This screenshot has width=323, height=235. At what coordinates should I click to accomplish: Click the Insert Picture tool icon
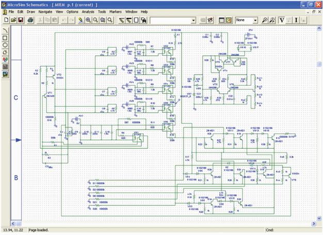[x=5, y=74]
